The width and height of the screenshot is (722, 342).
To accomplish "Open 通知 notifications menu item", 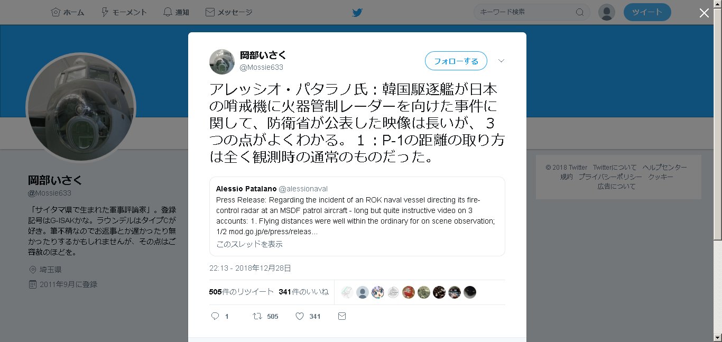I will [176, 12].
